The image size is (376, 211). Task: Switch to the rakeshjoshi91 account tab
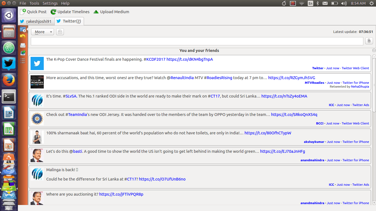coord(36,21)
